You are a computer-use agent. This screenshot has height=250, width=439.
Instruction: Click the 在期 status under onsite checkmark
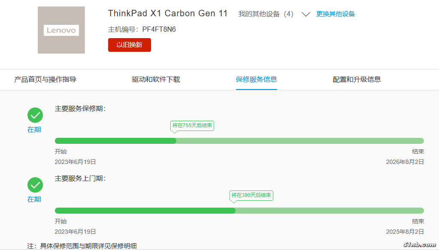tap(34, 199)
